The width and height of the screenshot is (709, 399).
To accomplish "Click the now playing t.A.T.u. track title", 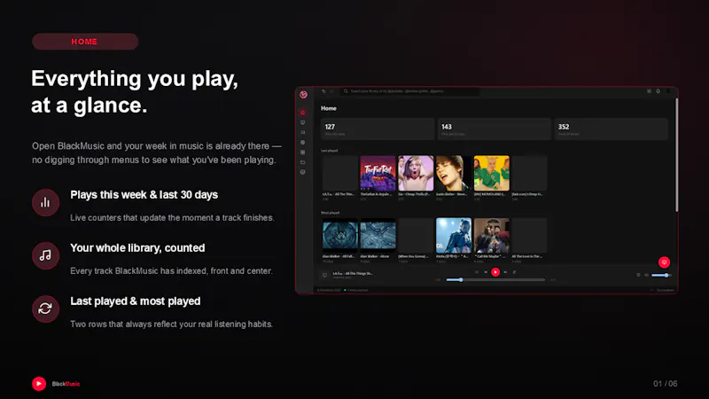I will click(x=353, y=273).
